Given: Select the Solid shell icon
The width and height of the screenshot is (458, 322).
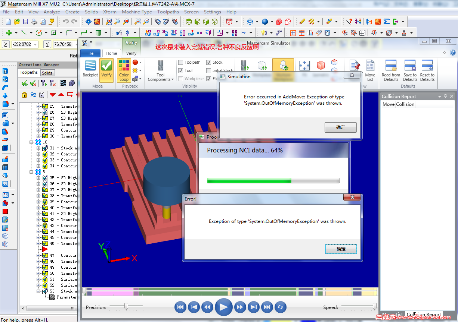Looking at the screenshot, I should (x=5, y=115).
